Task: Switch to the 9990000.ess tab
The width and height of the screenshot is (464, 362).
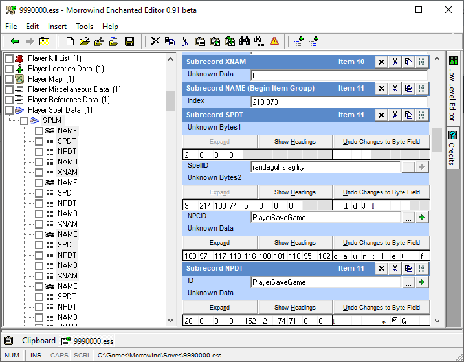Action: [87, 341]
